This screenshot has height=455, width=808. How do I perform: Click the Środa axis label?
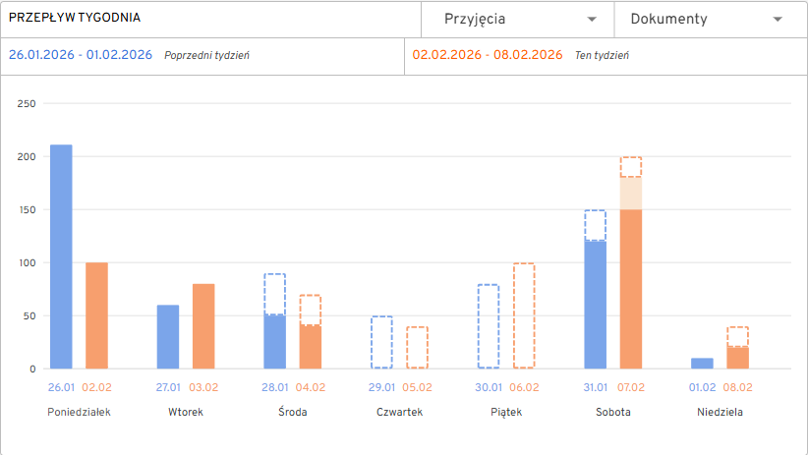click(x=292, y=412)
